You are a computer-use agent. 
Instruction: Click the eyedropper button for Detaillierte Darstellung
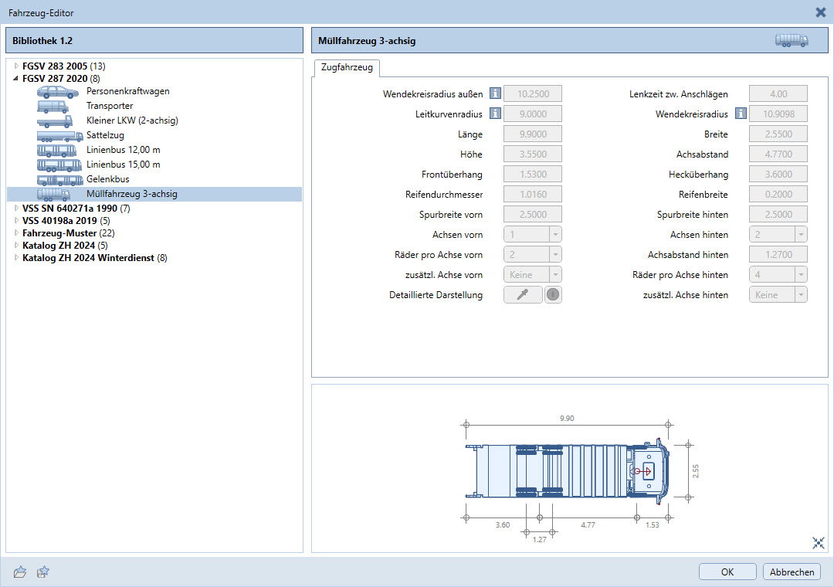523,294
